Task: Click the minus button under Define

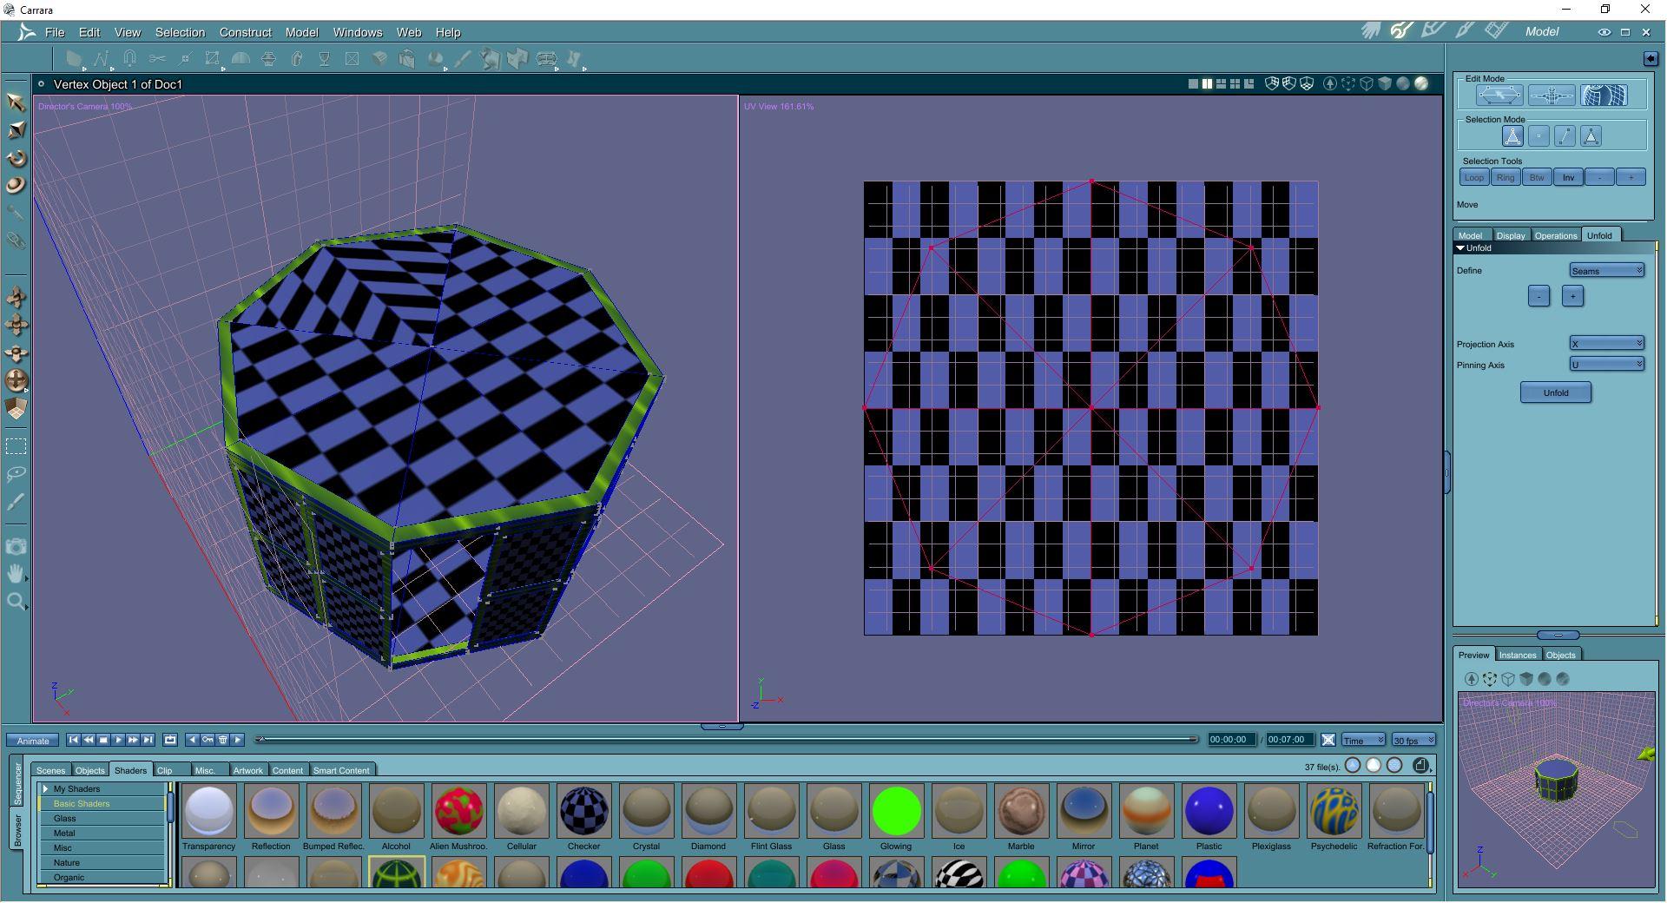Action: (x=1539, y=296)
